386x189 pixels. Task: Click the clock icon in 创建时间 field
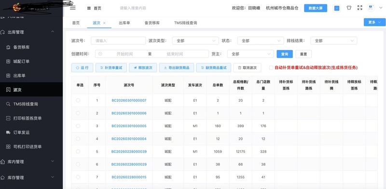[100, 54]
